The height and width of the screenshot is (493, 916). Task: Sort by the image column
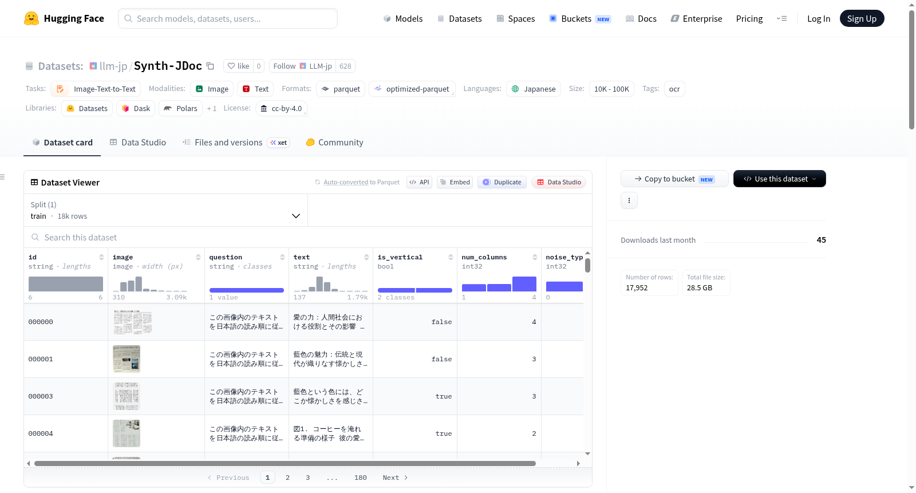198,257
